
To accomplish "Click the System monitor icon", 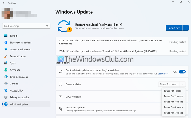I will point(6,36).
